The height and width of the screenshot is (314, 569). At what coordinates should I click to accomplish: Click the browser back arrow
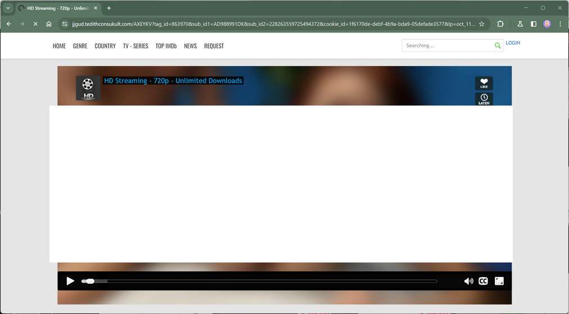click(9, 24)
